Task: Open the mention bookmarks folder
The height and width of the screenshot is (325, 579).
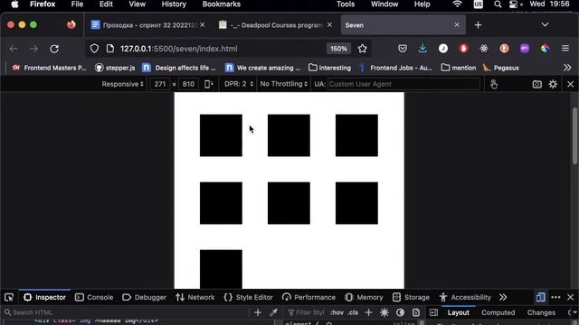Action: click(x=459, y=68)
